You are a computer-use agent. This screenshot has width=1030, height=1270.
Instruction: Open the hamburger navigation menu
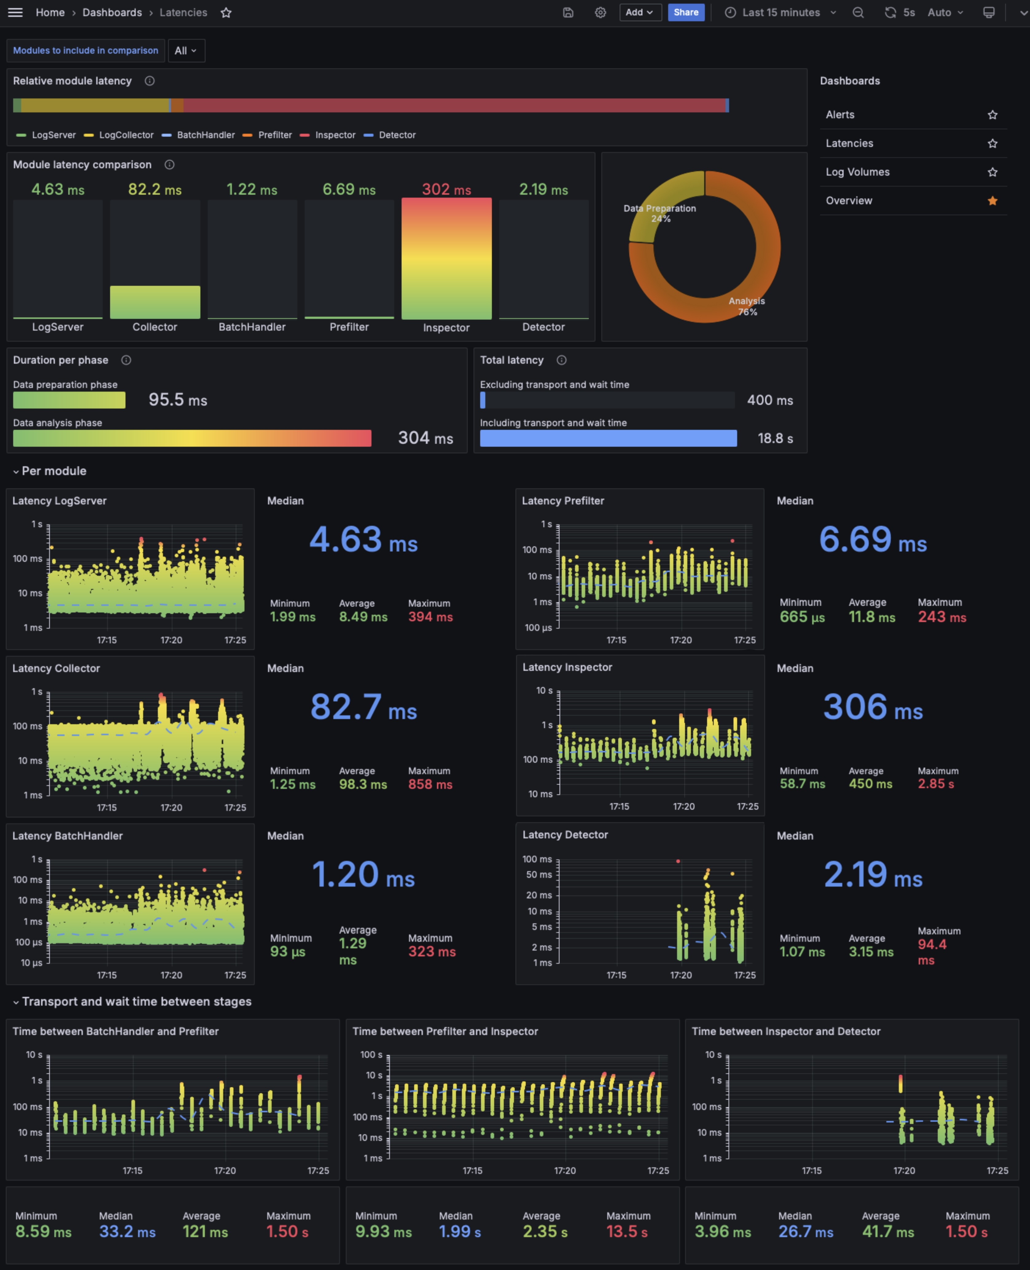point(15,13)
